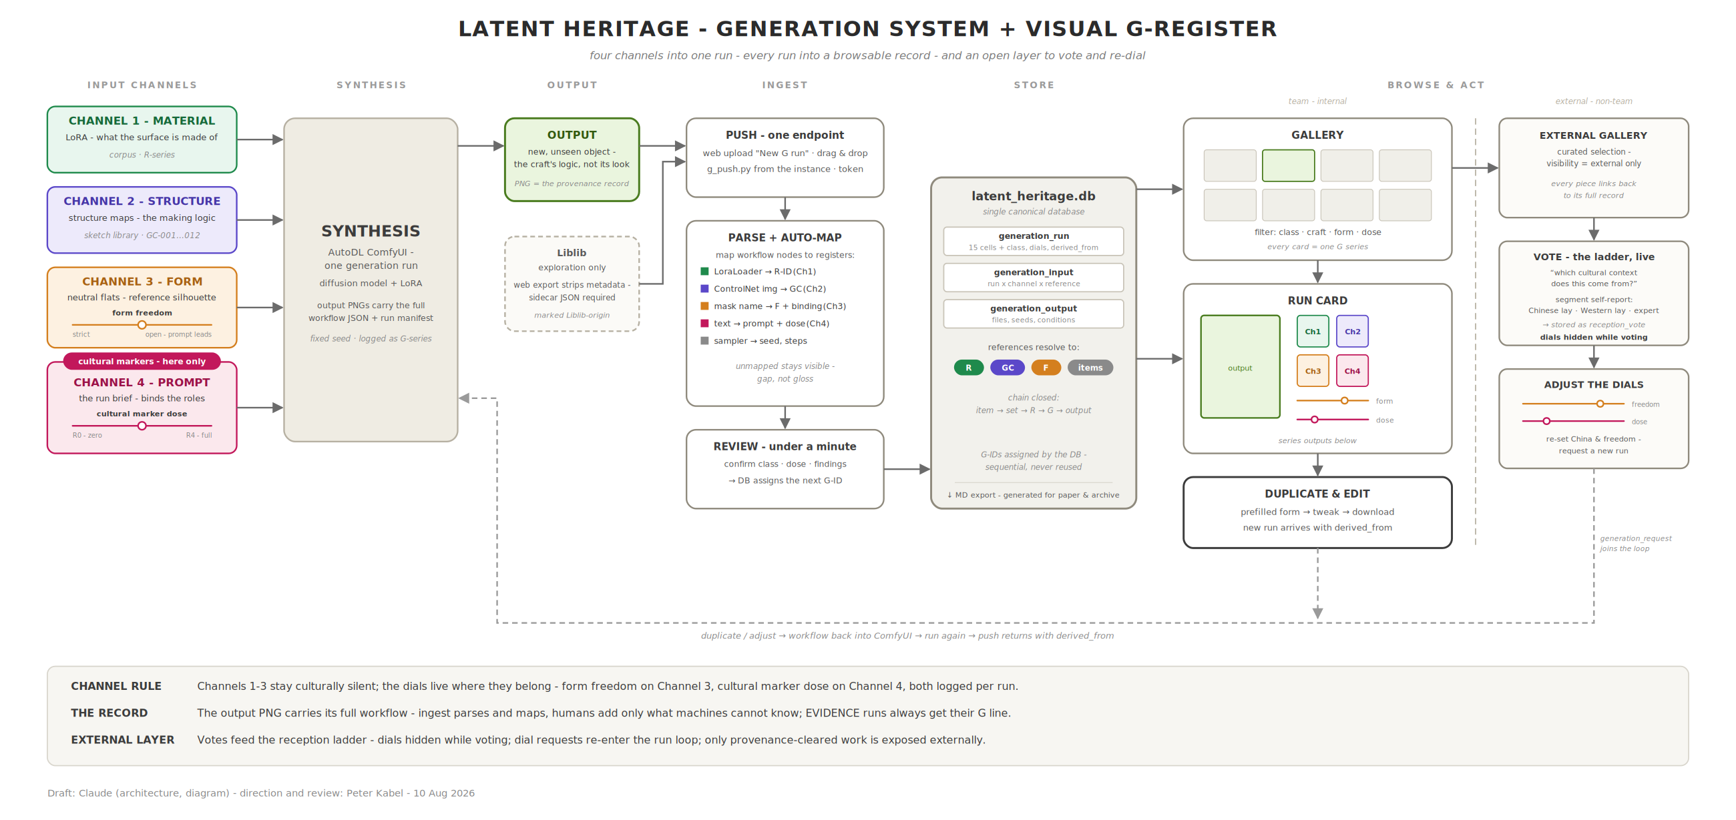Click the gray items reference pill
This screenshot has height=820, width=1736.
click(1090, 368)
